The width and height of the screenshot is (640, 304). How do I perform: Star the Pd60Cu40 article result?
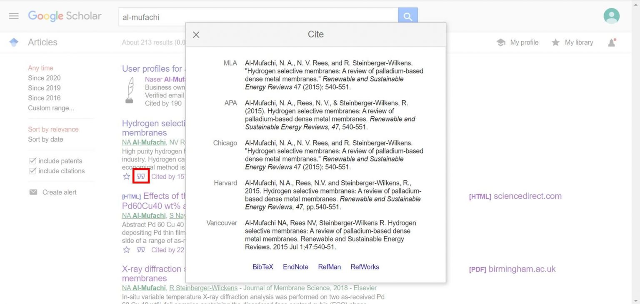click(127, 250)
